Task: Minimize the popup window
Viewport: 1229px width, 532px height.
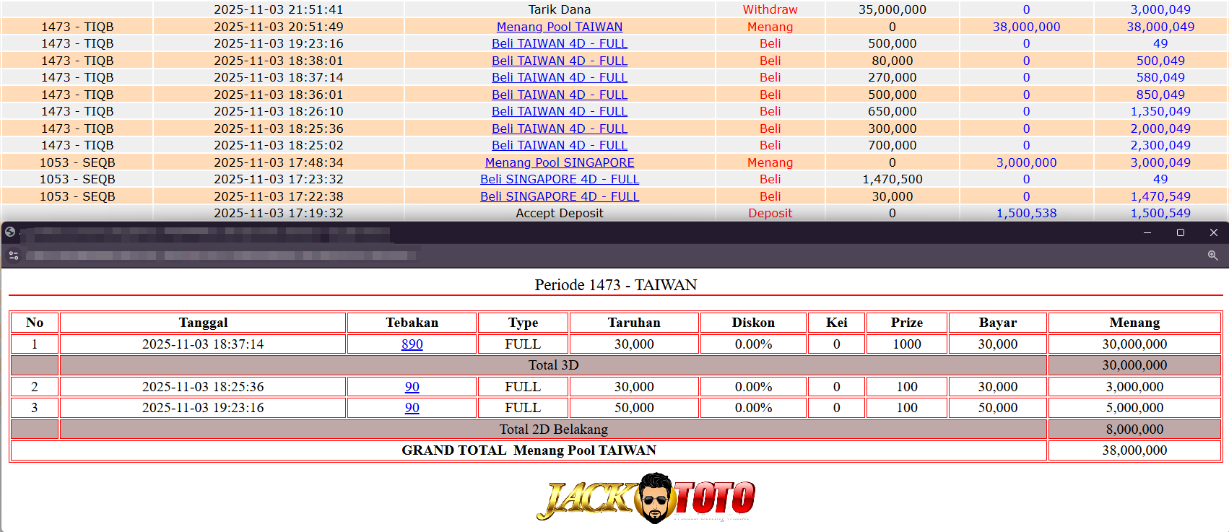Action: point(1147,232)
